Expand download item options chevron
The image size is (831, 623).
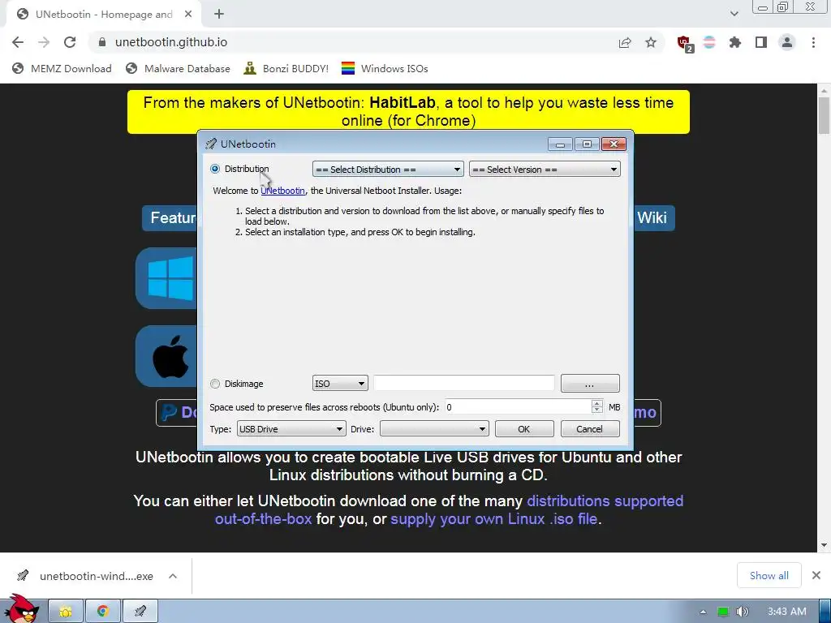pos(173,576)
